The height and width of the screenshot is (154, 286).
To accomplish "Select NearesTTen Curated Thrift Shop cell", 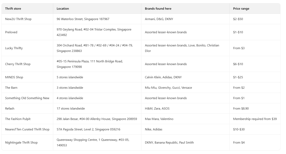I will pyautogui.click(x=27, y=129).
